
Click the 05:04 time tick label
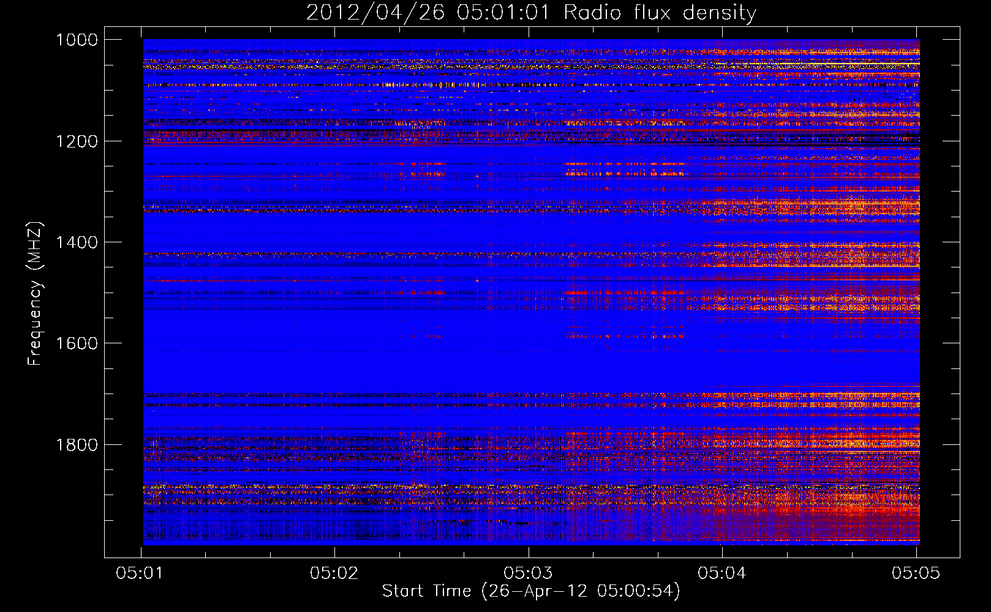tap(722, 573)
